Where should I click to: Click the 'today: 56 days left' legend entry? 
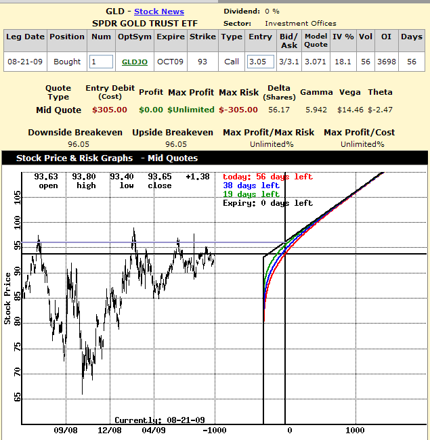click(x=267, y=177)
